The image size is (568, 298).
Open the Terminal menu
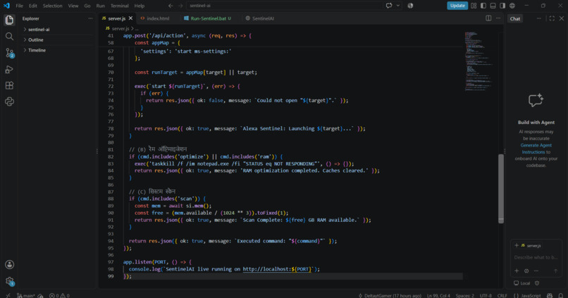[x=120, y=6]
